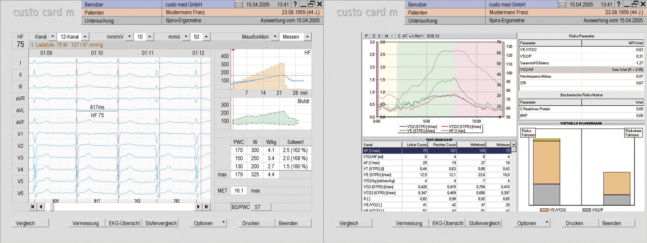Click the ECG 12 chart toolbar item

[x=433, y=36]
